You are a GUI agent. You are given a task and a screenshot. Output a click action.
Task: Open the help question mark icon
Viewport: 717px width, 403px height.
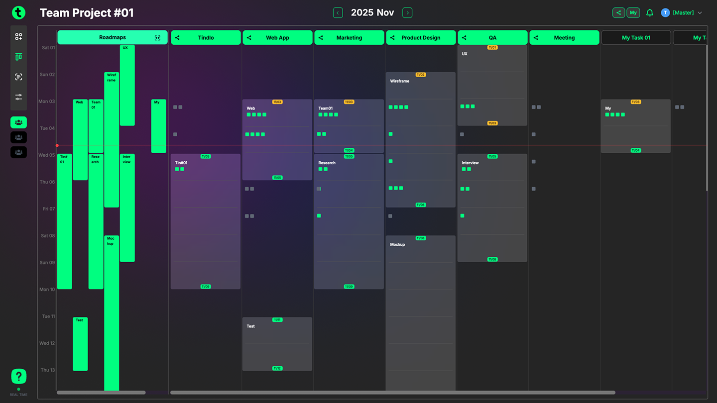pyautogui.click(x=18, y=376)
